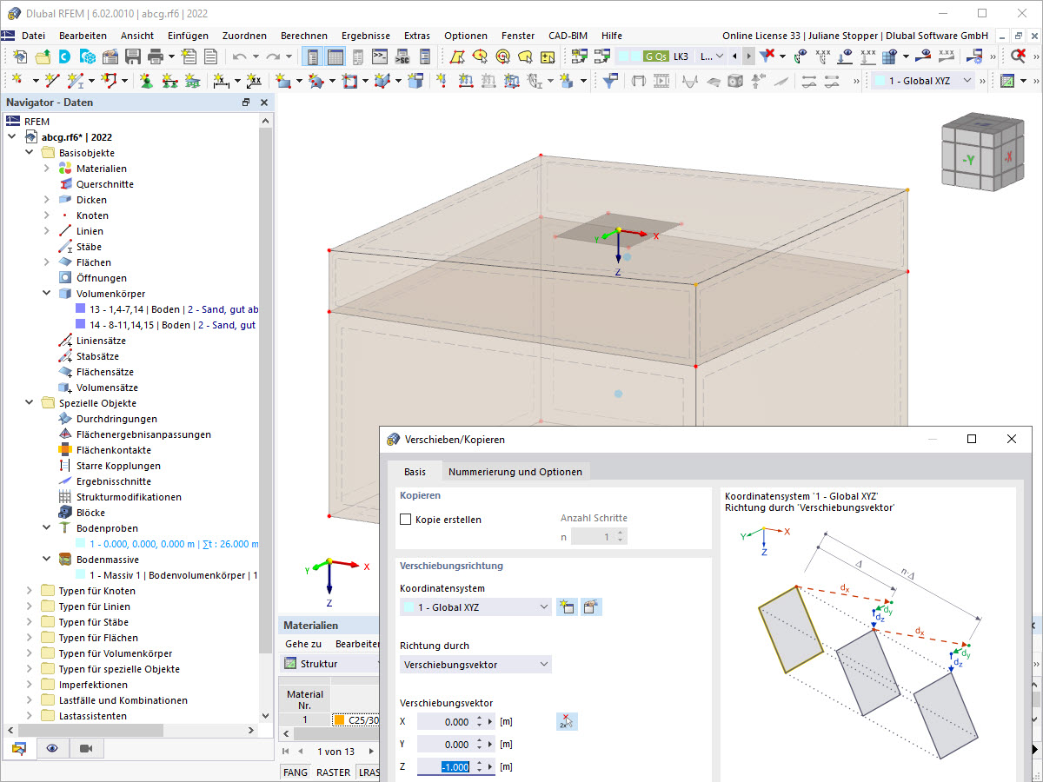Click the edit coordinate system icon in dialog

tap(592, 607)
